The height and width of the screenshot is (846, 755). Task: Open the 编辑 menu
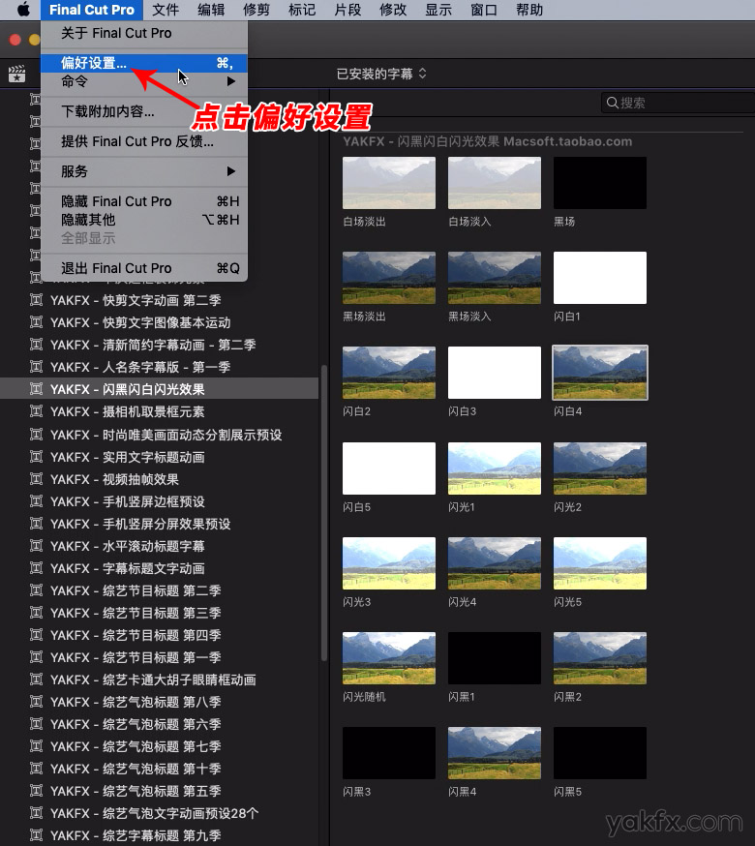pyautogui.click(x=211, y=10)
